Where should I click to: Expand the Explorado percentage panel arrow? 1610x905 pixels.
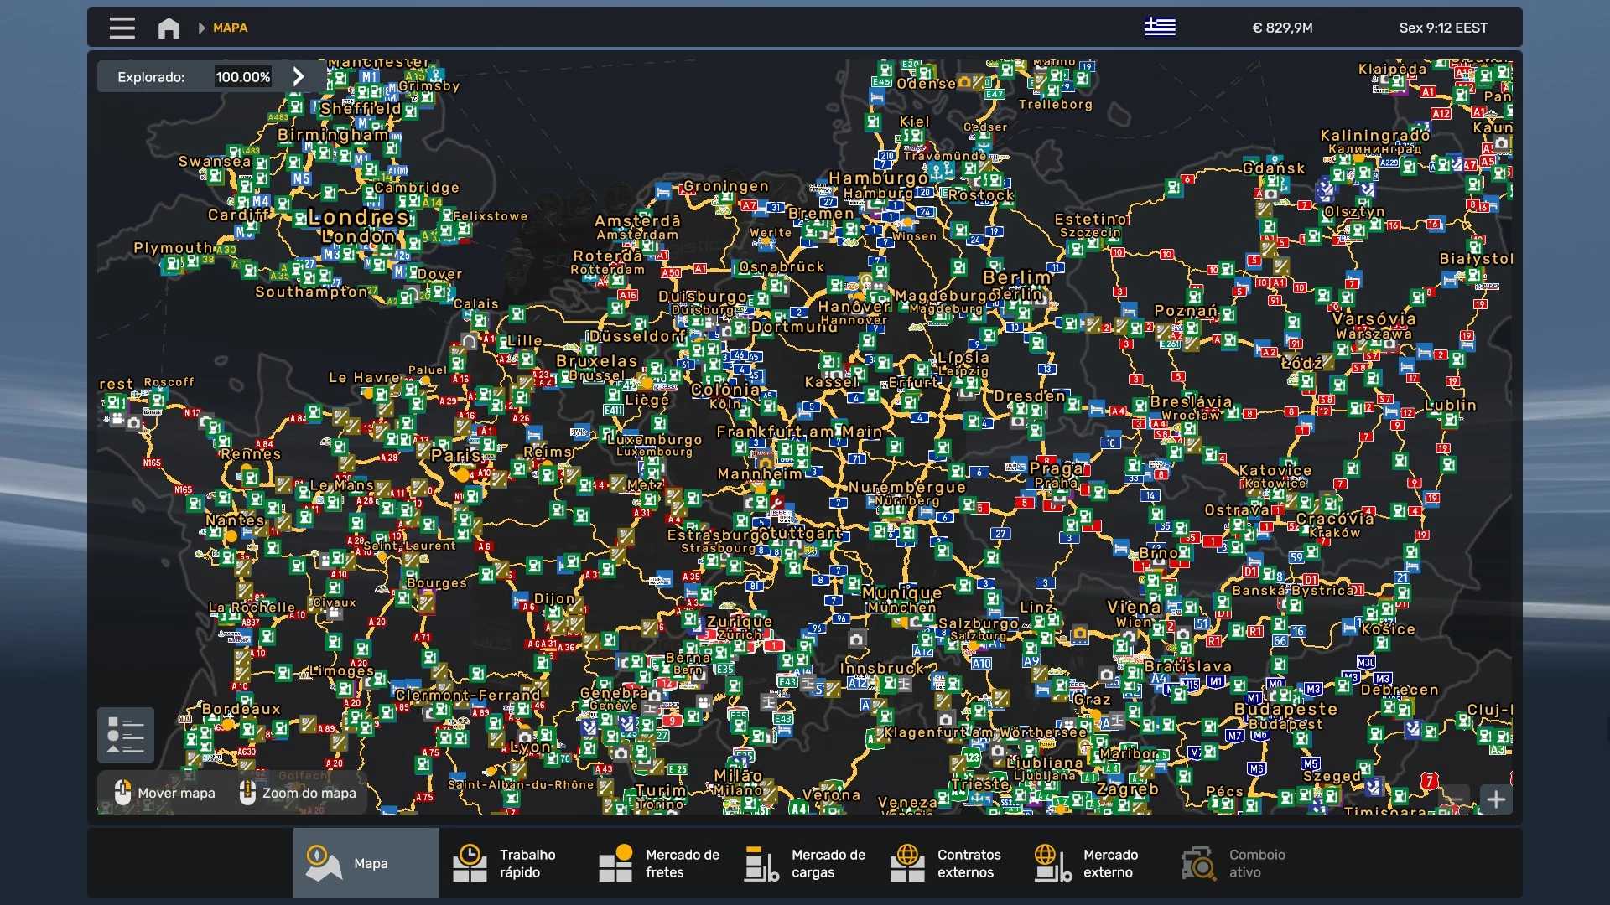pyautogui.click(x=299, y=76)
